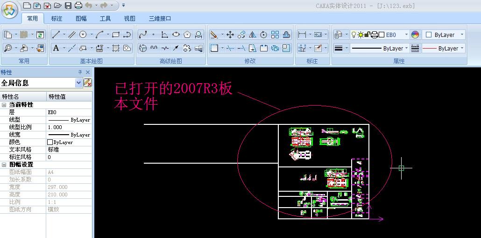Expand the quick access toolbar customize arrow

click(123, 5)
